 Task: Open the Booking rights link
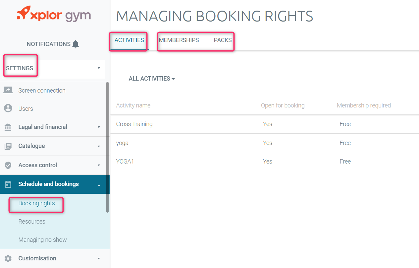click(x=36, y=203)
